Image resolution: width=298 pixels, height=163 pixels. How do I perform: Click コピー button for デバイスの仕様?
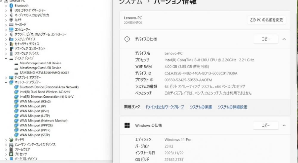(x=266, y=39)
